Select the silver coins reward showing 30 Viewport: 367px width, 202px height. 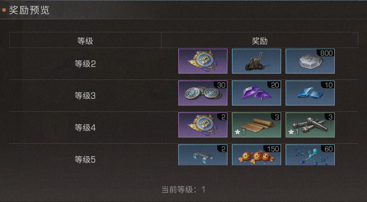click(203, 93)
